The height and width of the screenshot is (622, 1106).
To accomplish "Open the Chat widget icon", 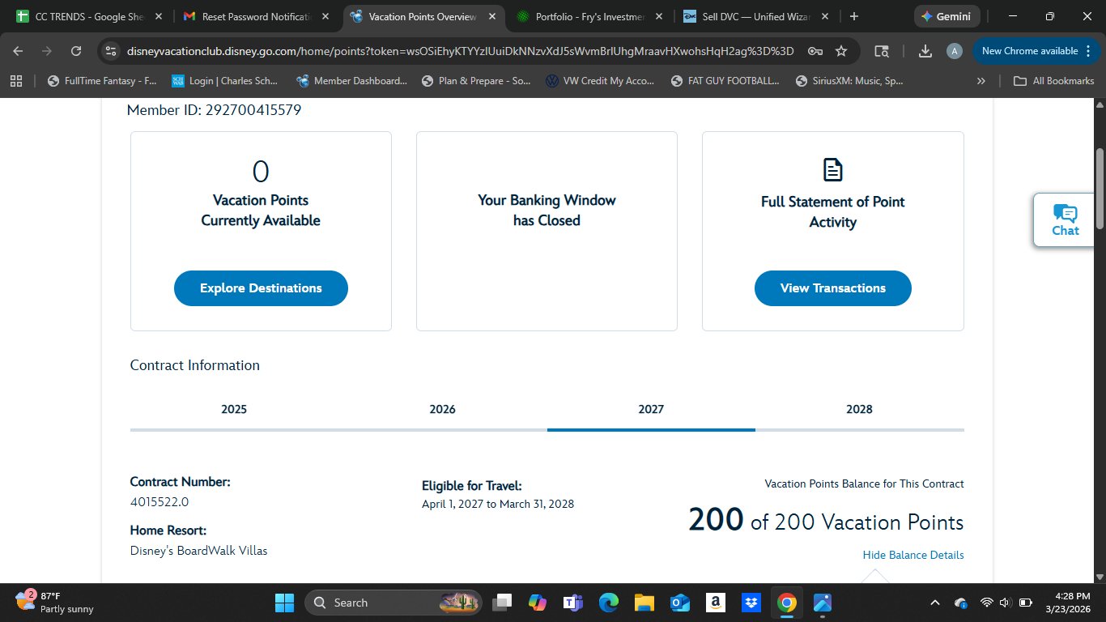I will 1065,219.
